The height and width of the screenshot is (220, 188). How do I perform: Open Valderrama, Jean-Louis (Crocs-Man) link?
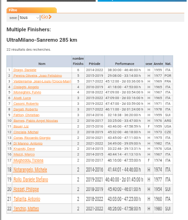tap(42, 82)
